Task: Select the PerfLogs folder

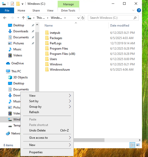Action: 56,43
